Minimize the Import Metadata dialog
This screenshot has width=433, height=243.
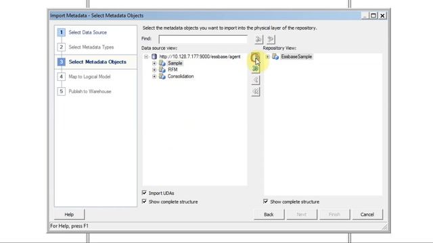[x=365, y=16]
